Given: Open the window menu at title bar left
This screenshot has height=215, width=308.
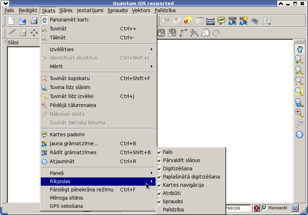Looking at the screenshot, I should click(x=5, y=3).
